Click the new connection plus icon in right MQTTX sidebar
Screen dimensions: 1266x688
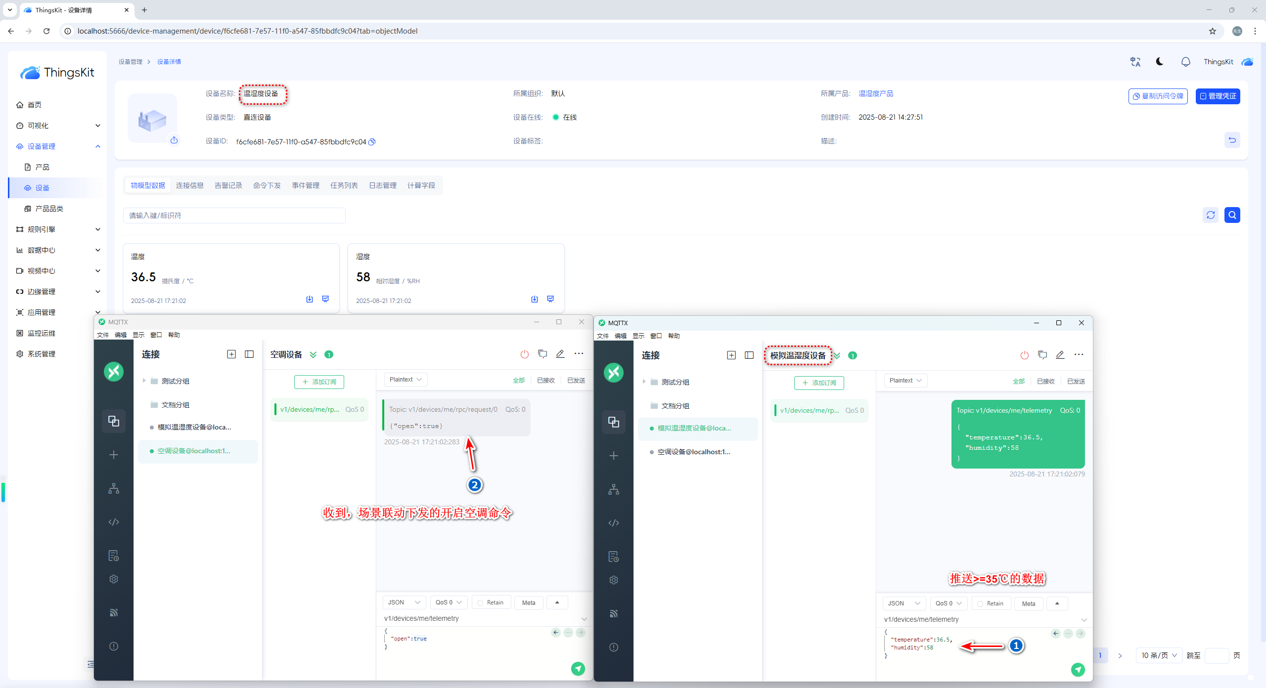614,455
